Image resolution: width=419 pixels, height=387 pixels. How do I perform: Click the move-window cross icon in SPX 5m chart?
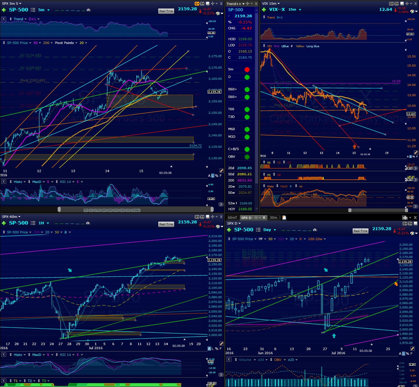212,4
